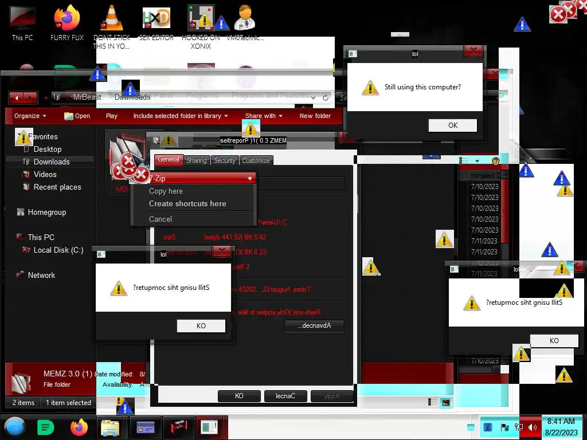Expand the 7-Zip submenu arrow
Image resolution: width=587 pixels, height=440 pixels.
pyautogui.click(x=249, y=179)
